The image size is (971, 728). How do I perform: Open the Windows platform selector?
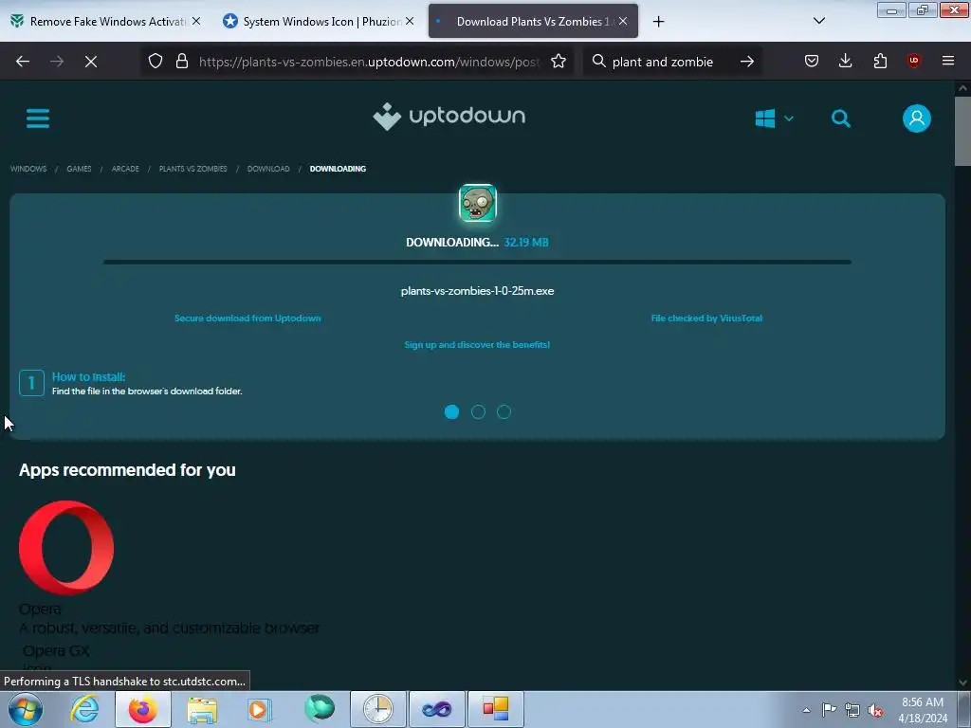click(x=774, y=118)
